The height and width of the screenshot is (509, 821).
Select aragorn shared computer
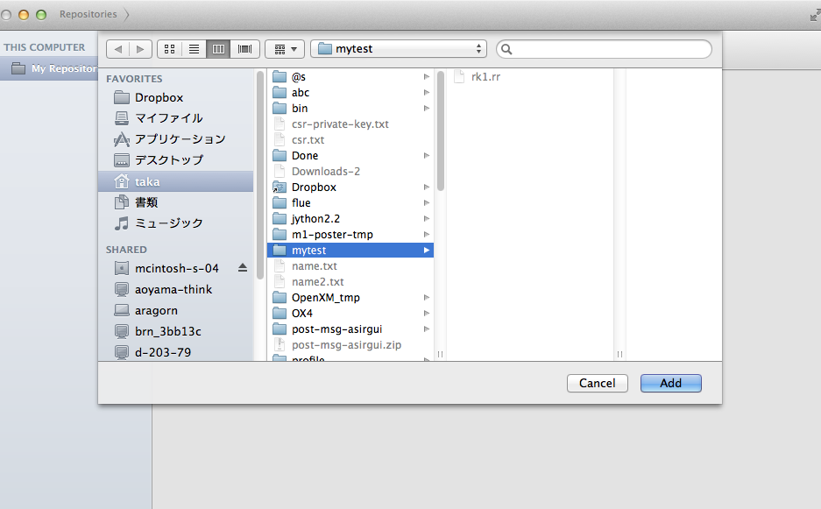coord(175,310)
